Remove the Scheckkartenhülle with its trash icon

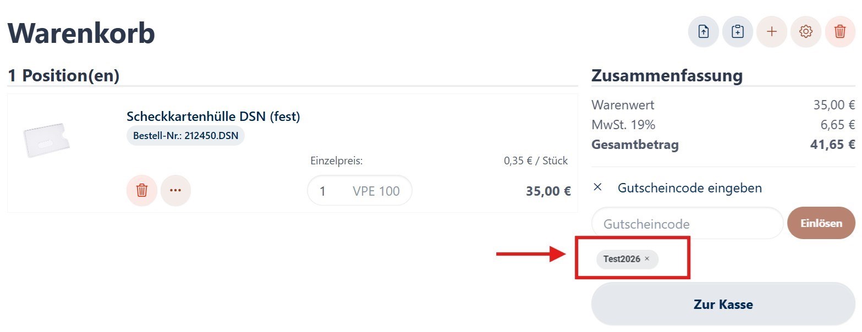click(x=141, y=190)
